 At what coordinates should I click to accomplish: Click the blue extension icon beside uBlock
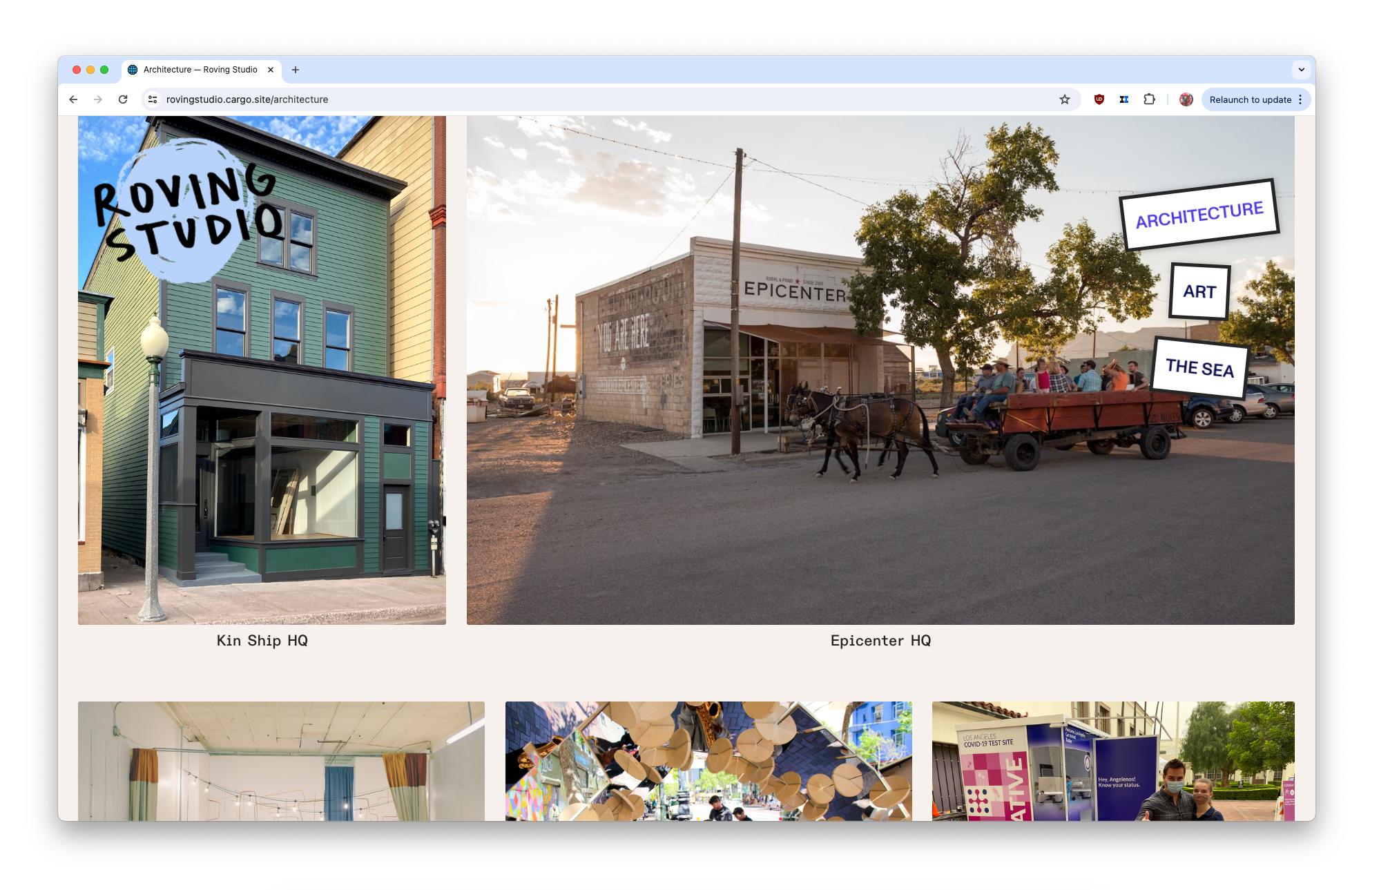click(x=1124, y=99)
